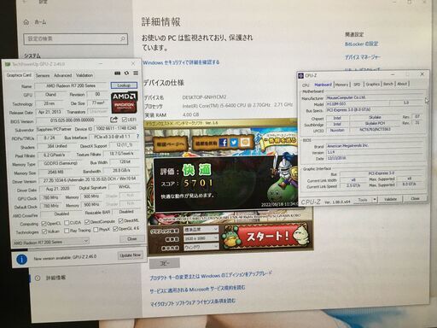Open the window display mode dropdown
Viewport: 437px width, 328px height.
click(x=201, y=247)
